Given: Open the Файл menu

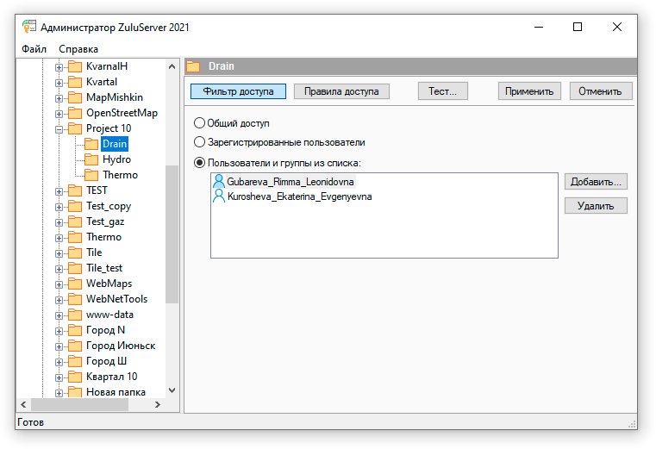Looking at the screenshot, I should point(34,49).
